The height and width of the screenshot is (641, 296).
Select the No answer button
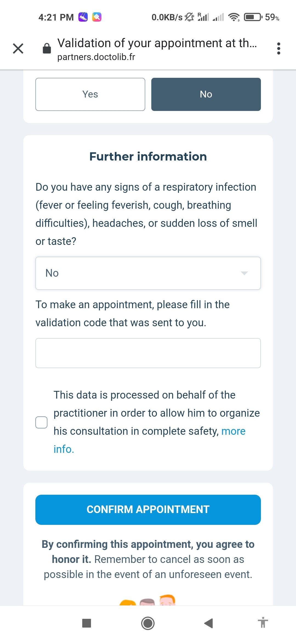pos(206,94)
